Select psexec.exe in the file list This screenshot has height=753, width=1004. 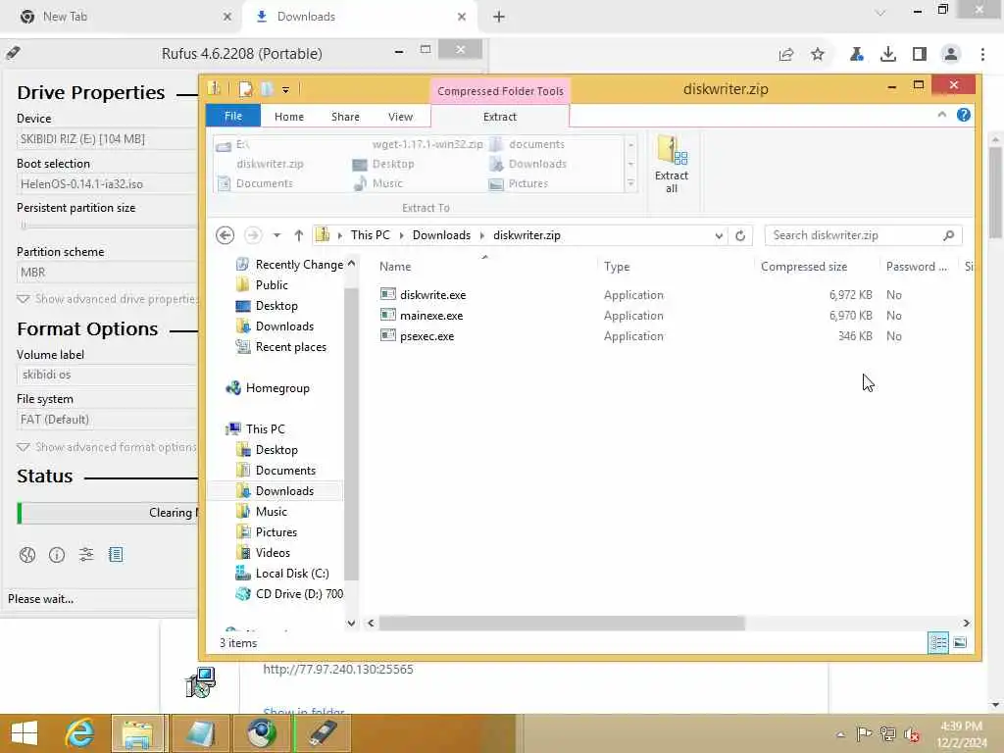[x=427, y=336]
